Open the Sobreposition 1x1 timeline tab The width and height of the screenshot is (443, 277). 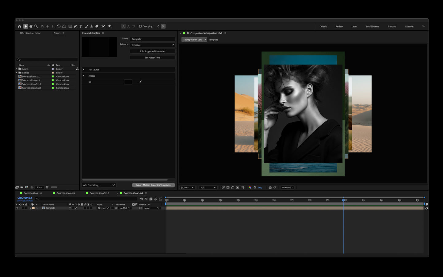pyautogui.click(x=33, y=193)
